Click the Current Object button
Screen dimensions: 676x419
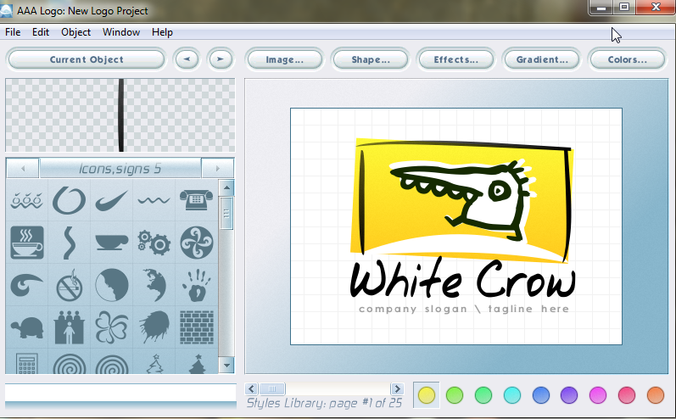(x=87, y=59)
